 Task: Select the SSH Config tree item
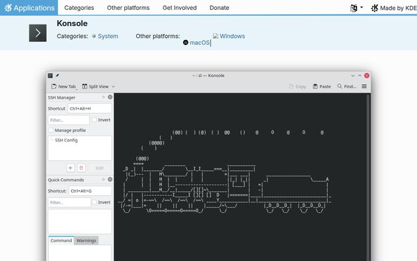(66, 140)
